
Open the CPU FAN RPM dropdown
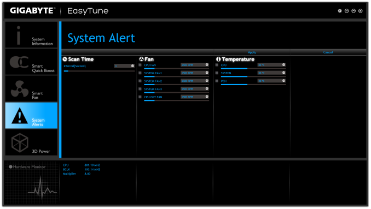click(195, 65)
